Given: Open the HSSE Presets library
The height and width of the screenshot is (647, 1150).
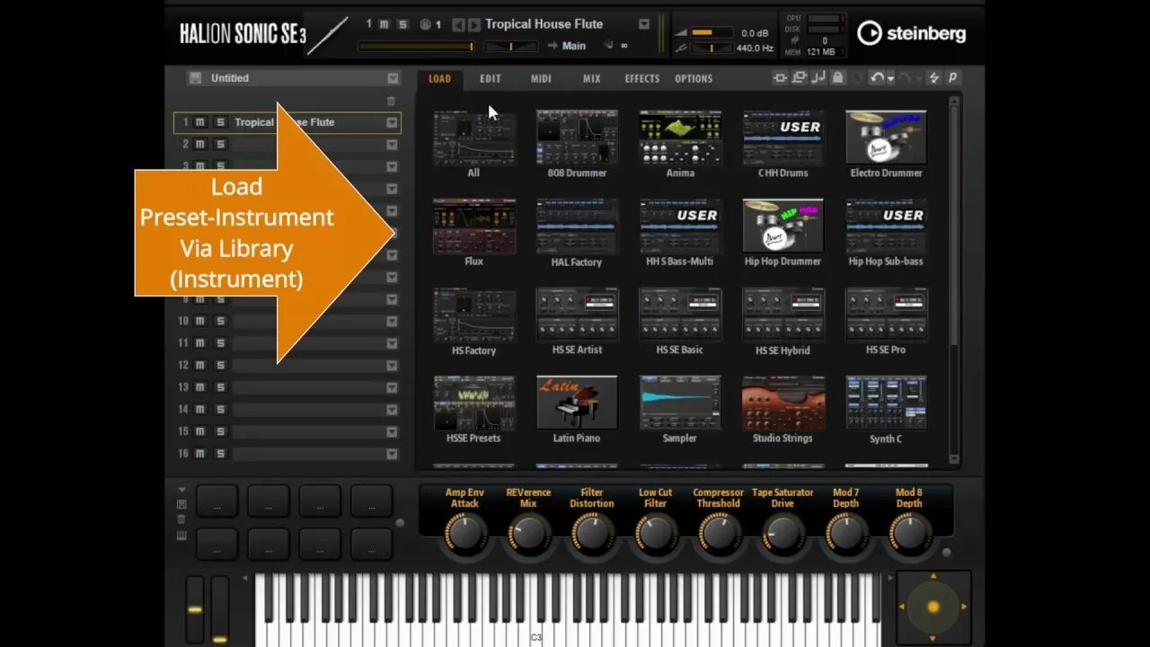Looking at the screenshot, I should (473, 403).
